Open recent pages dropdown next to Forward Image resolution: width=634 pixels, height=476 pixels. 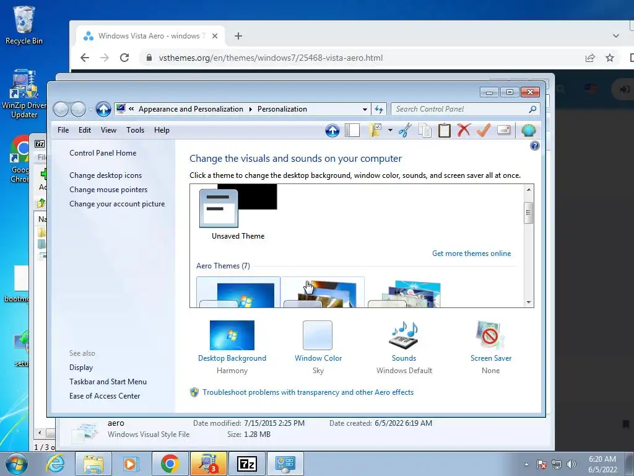[x=90, y=109]
